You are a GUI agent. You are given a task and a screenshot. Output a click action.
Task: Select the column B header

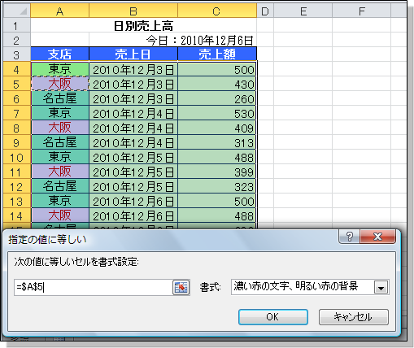(x=133, y=11)
